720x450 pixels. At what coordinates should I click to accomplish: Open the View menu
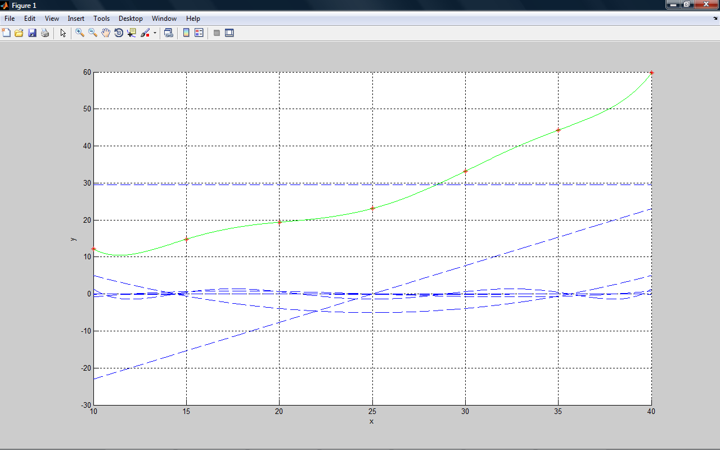[52, 19]
